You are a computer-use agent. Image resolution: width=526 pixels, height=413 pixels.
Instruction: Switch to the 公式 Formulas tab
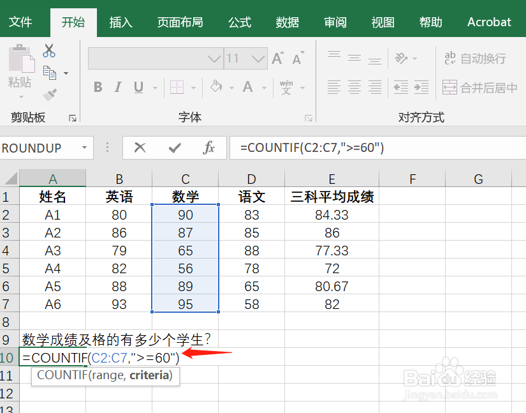click(240, 22)
